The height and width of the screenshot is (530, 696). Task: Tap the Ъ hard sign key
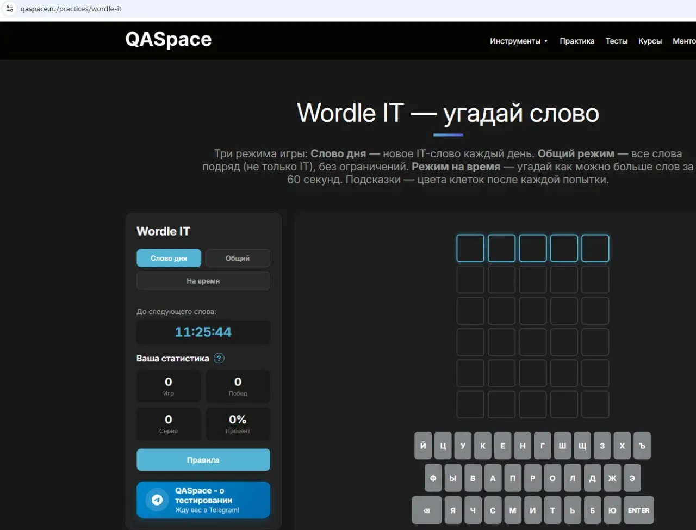[642, 446]
